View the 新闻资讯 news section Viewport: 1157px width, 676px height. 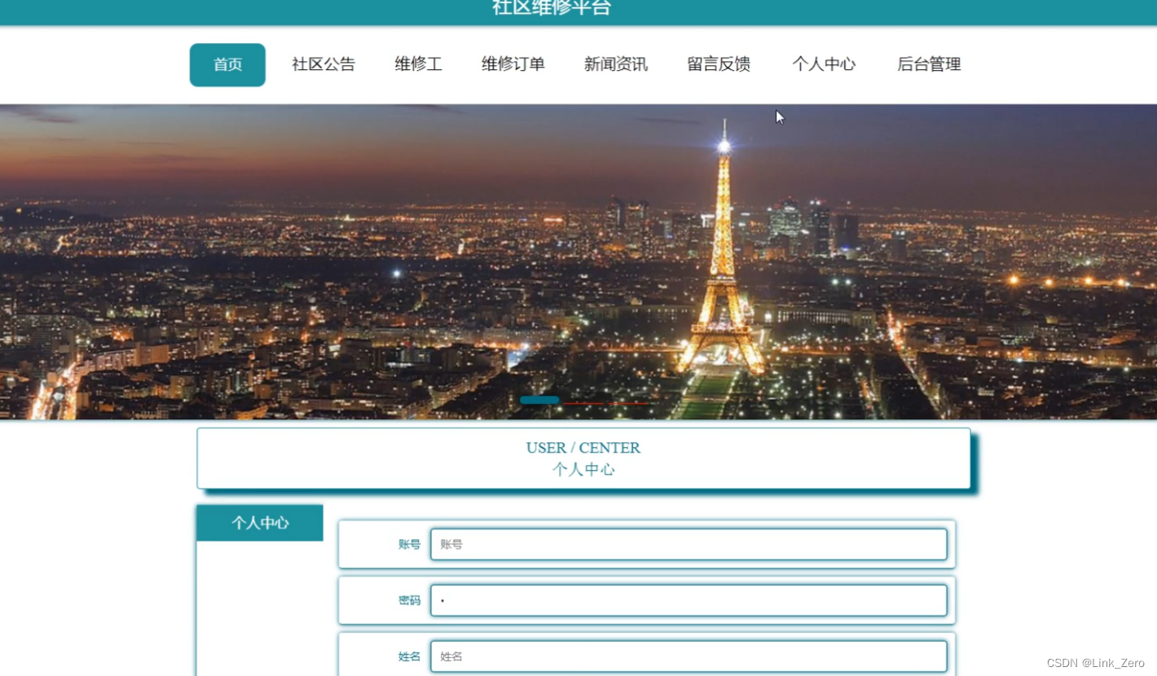coord(615,64)
